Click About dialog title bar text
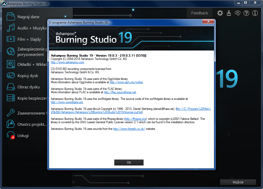This screenshot has width=263, height=189. [x=79, y=23]
